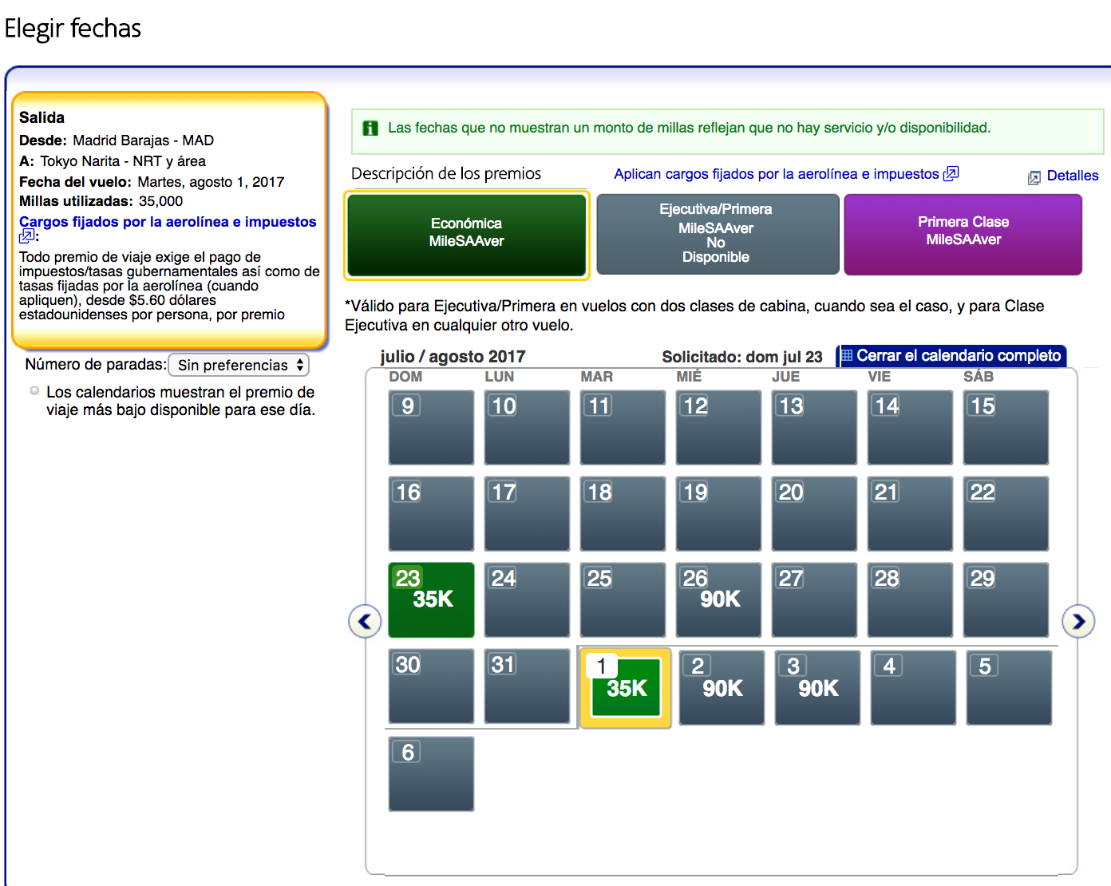Click calendar day 10

527,427
